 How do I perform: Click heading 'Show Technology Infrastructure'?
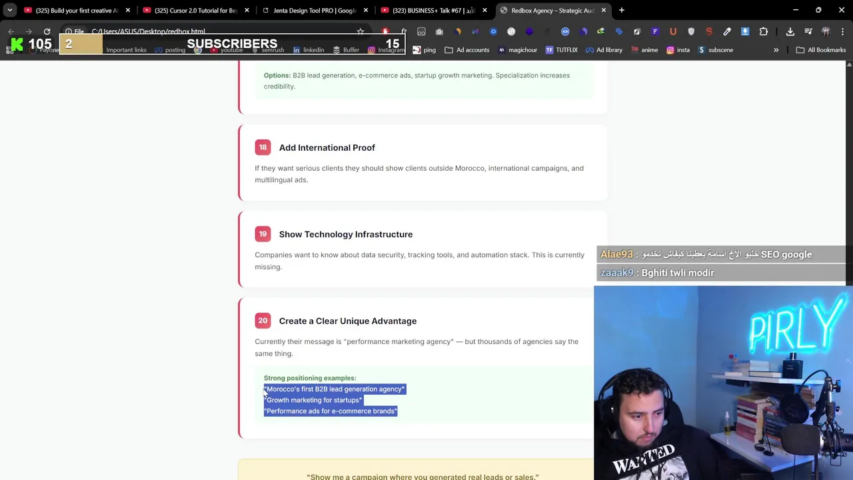click(x=346, y=234)
